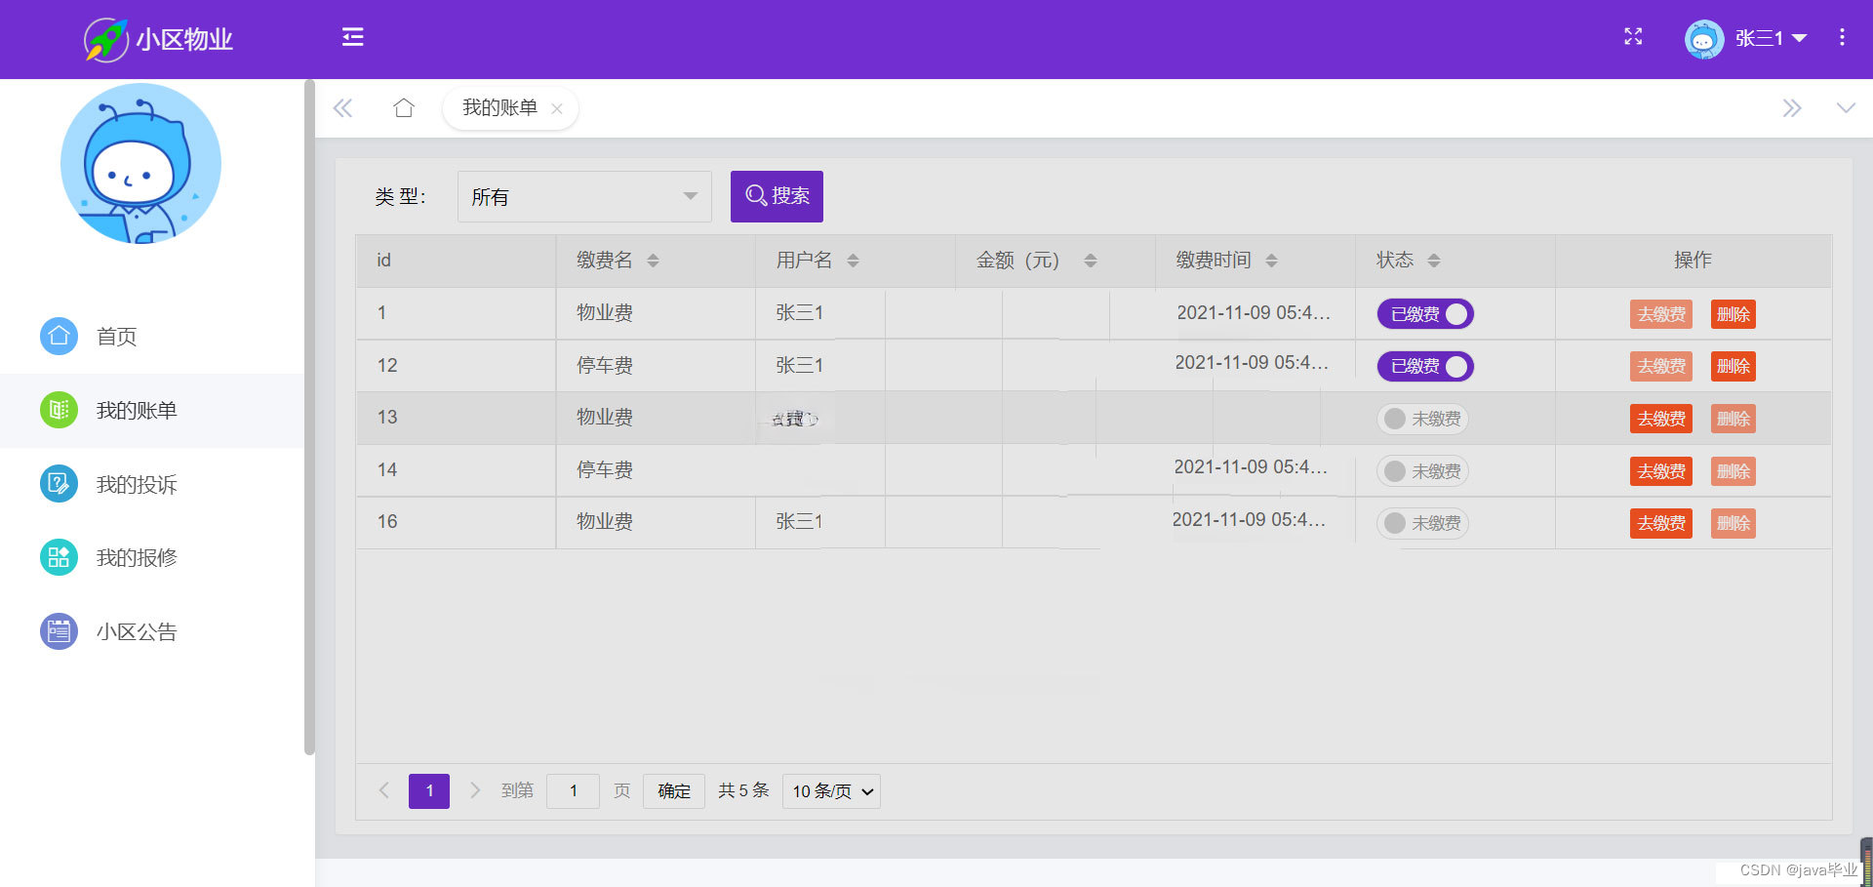Click the sidebar vertical scrollbar
The width and height of the screenshot is (1873, 887).
pos(310,418)
